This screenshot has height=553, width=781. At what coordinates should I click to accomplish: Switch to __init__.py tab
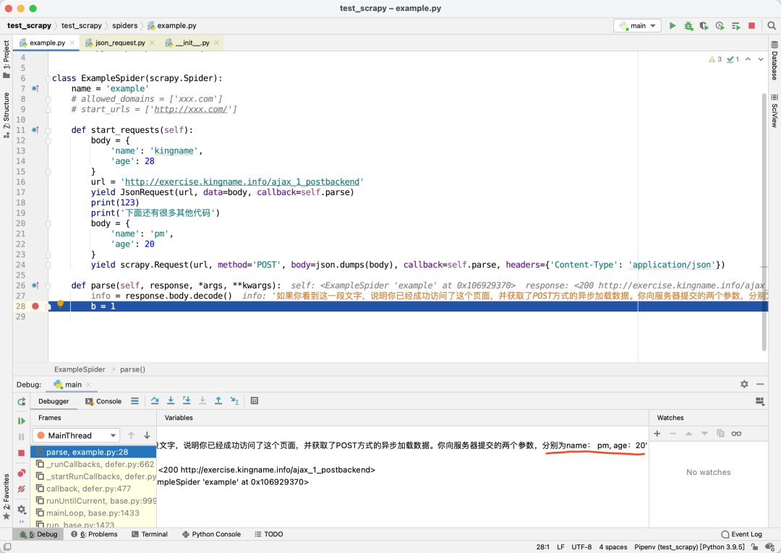[192, 43]
